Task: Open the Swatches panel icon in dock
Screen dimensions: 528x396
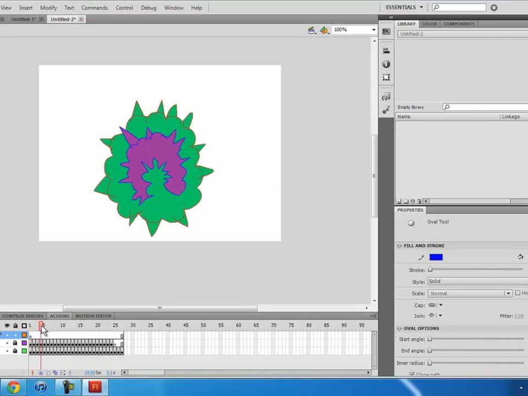Action: (x=386, y=32)
